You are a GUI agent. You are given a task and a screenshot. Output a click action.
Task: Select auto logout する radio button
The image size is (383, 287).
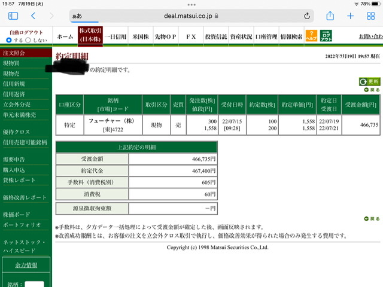(9, 40)
